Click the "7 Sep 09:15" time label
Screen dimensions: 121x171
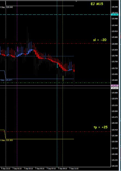pos(63,169)
